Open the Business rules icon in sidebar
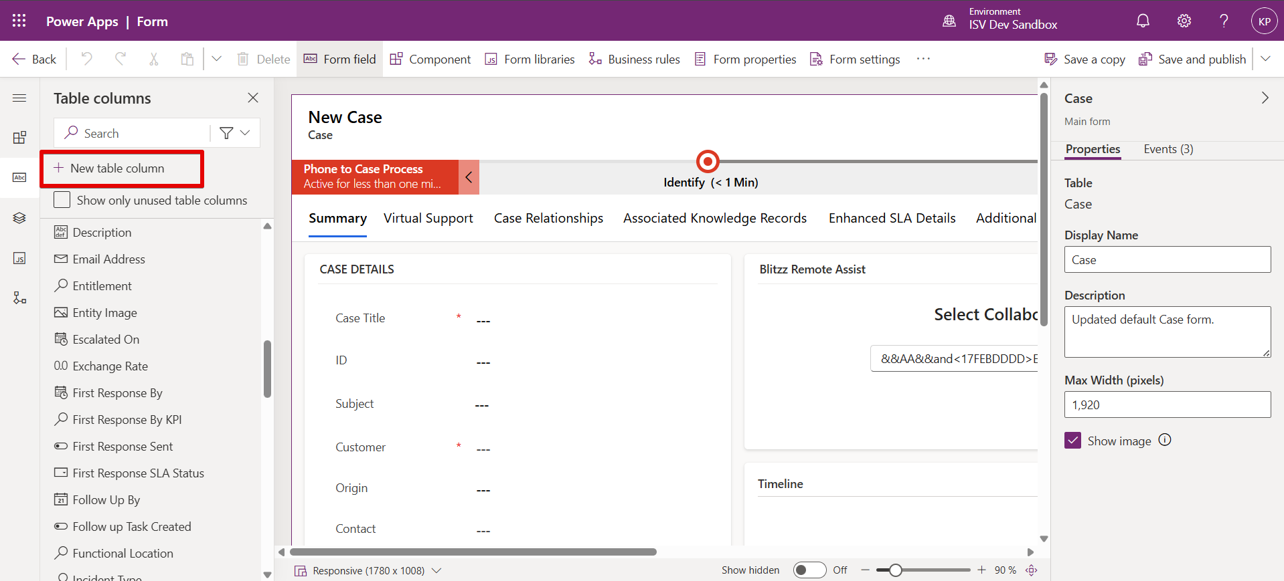The height and width of the screenshot is (581, 1284). pyautogui.click(x=19, y=298)
